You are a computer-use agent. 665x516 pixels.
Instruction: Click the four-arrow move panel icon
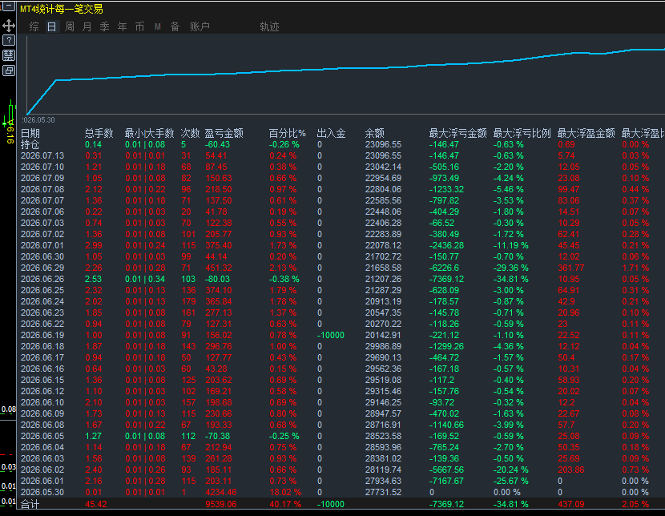9,26
